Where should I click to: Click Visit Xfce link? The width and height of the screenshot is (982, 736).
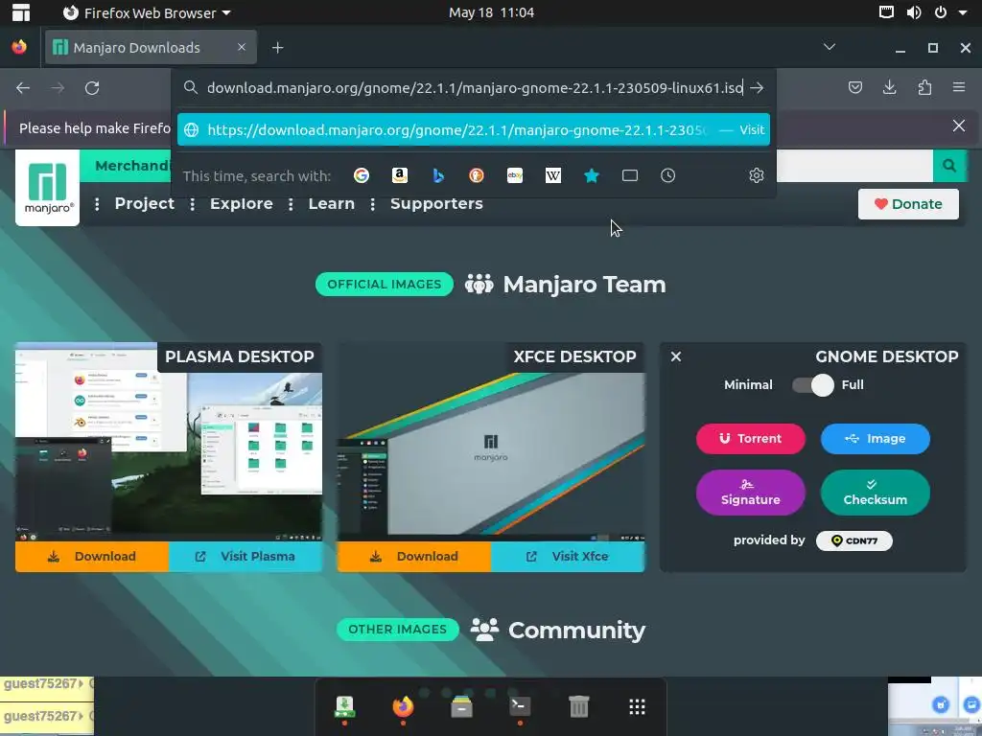coord(568,557)
